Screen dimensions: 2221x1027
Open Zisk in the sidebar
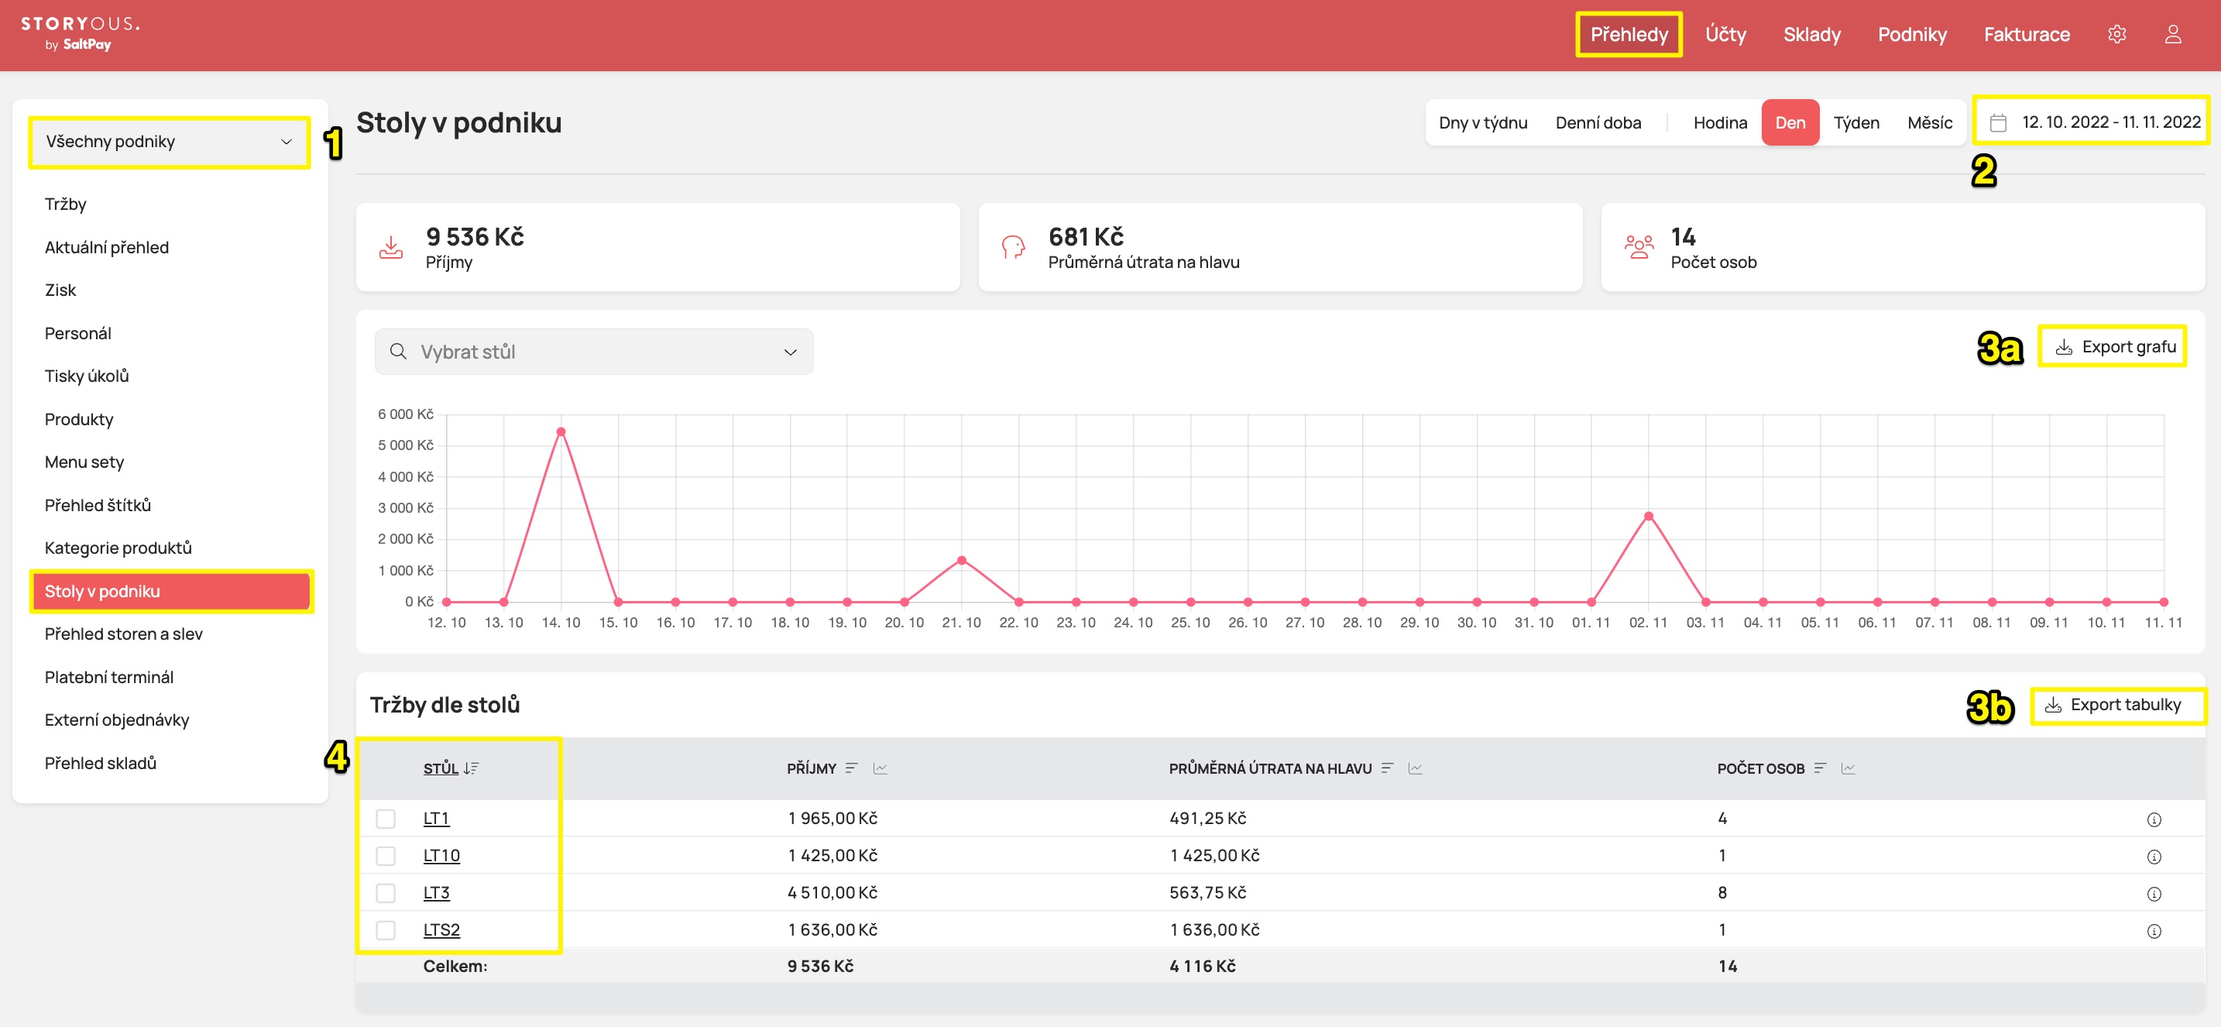click(x=60, y=290)
